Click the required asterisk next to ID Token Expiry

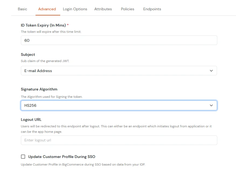[x=68, y=25]
